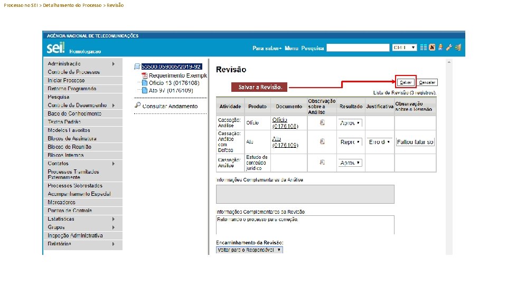Open Retorno Programado menu item
This screenshot has width=507, height=285.
pos(83,89)
